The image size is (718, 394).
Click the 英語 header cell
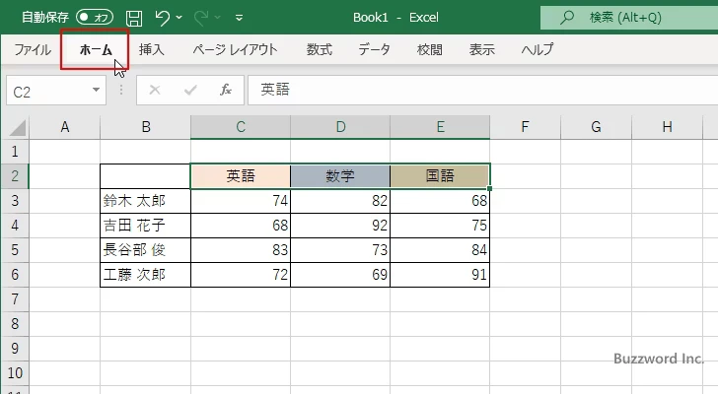(x=241, y=176)
